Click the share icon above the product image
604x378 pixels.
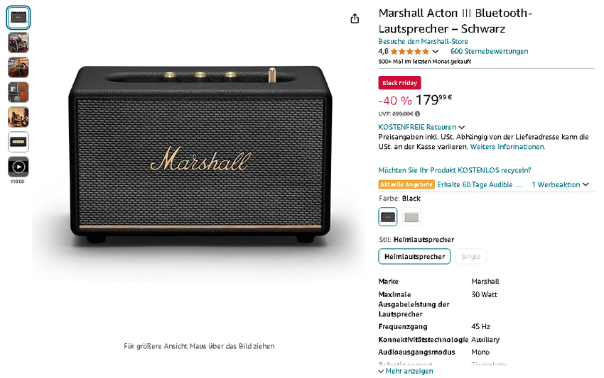pyautogui.click(x=355, y=19)
